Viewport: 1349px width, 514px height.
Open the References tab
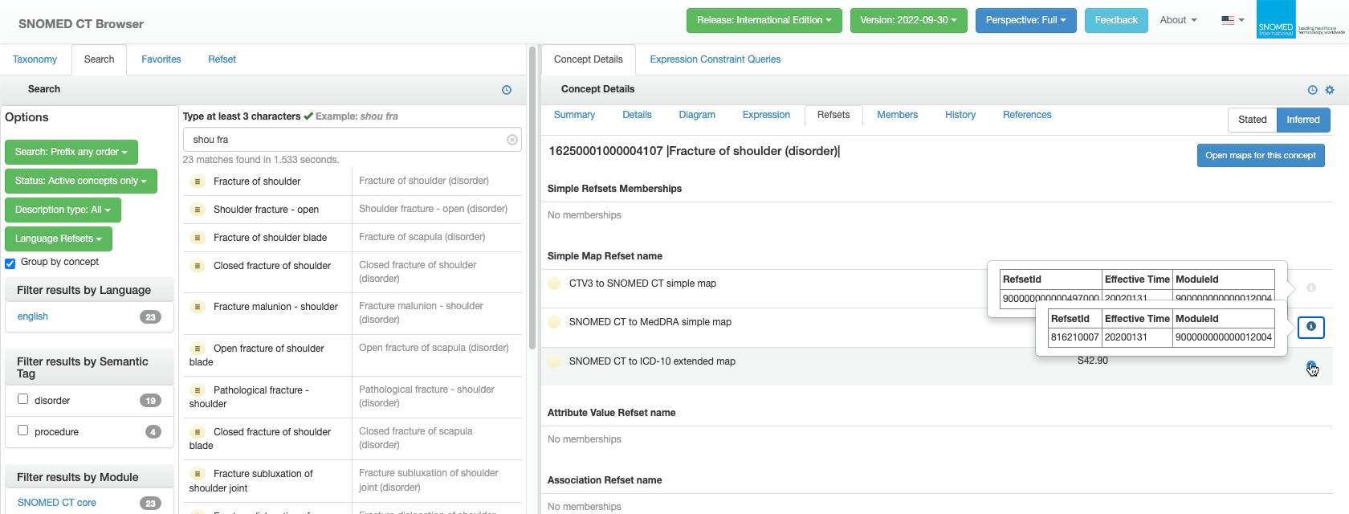(x=1027, y=115)
